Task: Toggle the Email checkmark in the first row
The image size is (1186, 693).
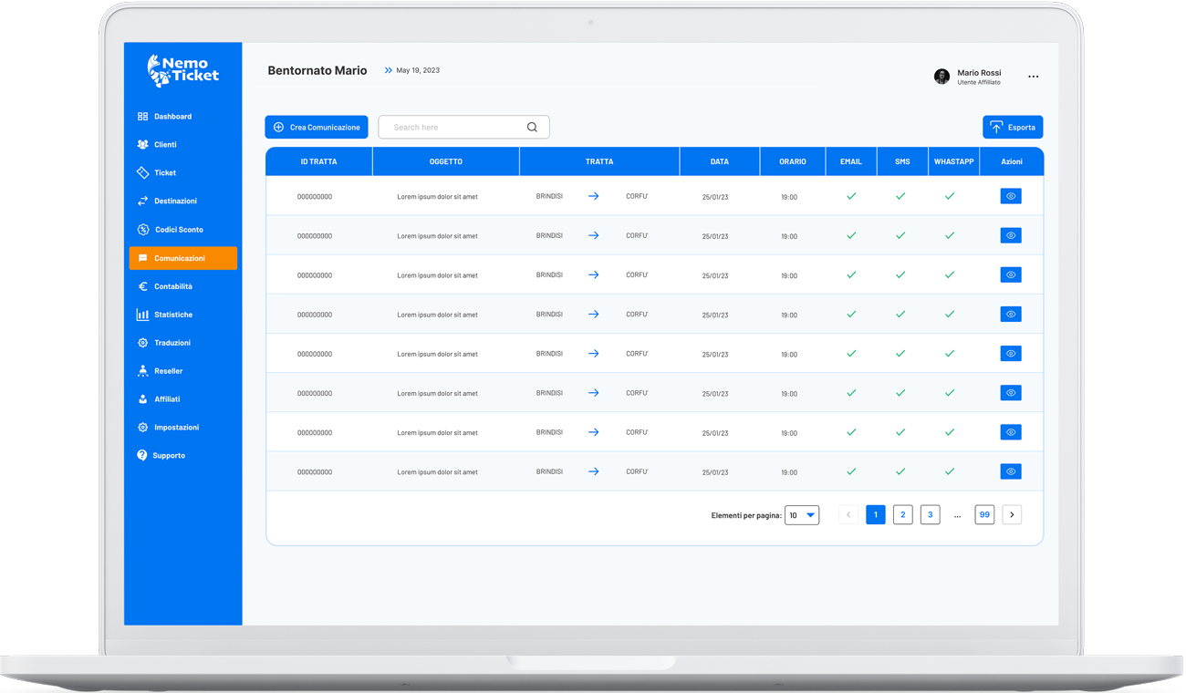Action: [x=851, y=196]
